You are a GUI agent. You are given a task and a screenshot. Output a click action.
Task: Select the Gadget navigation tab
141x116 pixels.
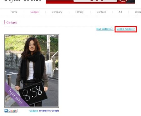click(35, 12)
